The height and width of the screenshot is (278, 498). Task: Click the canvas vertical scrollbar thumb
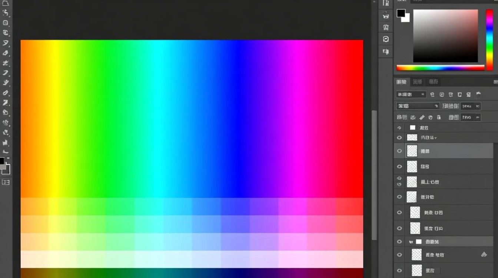(374, 174)
